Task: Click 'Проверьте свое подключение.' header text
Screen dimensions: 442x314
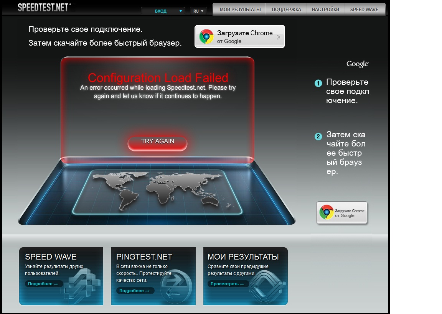Action: coord(86,29)
